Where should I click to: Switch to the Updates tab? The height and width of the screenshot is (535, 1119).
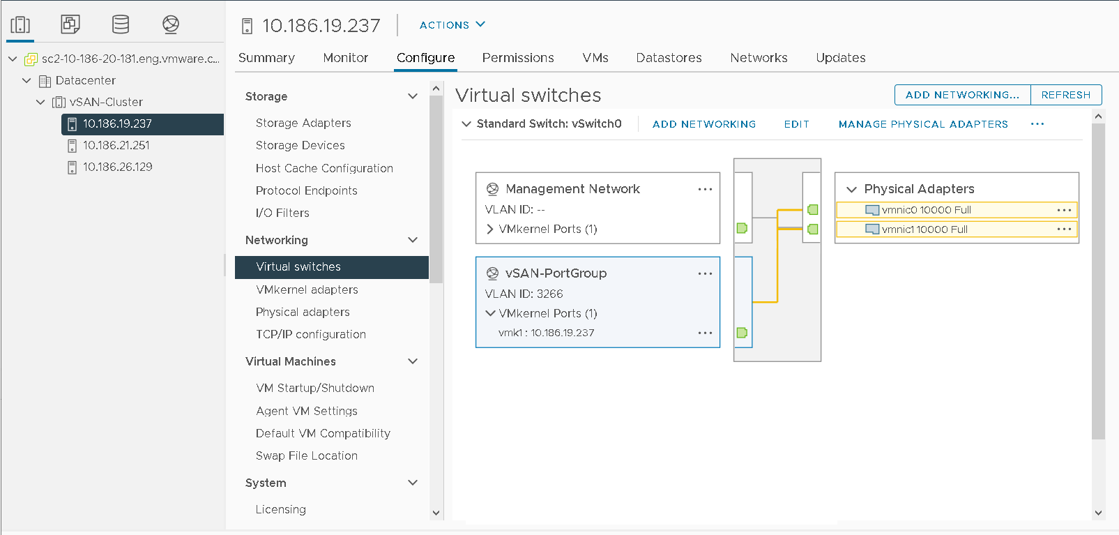pos(841,58)
